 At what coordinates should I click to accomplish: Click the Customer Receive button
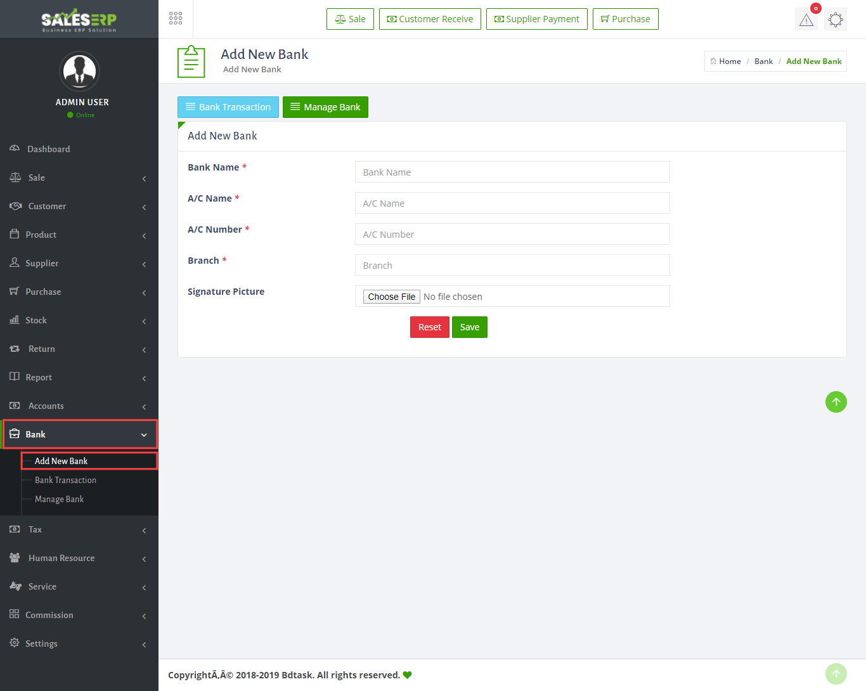point(430,19)
